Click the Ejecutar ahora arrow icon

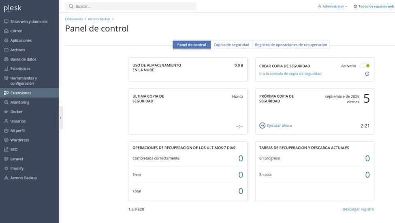262,125
